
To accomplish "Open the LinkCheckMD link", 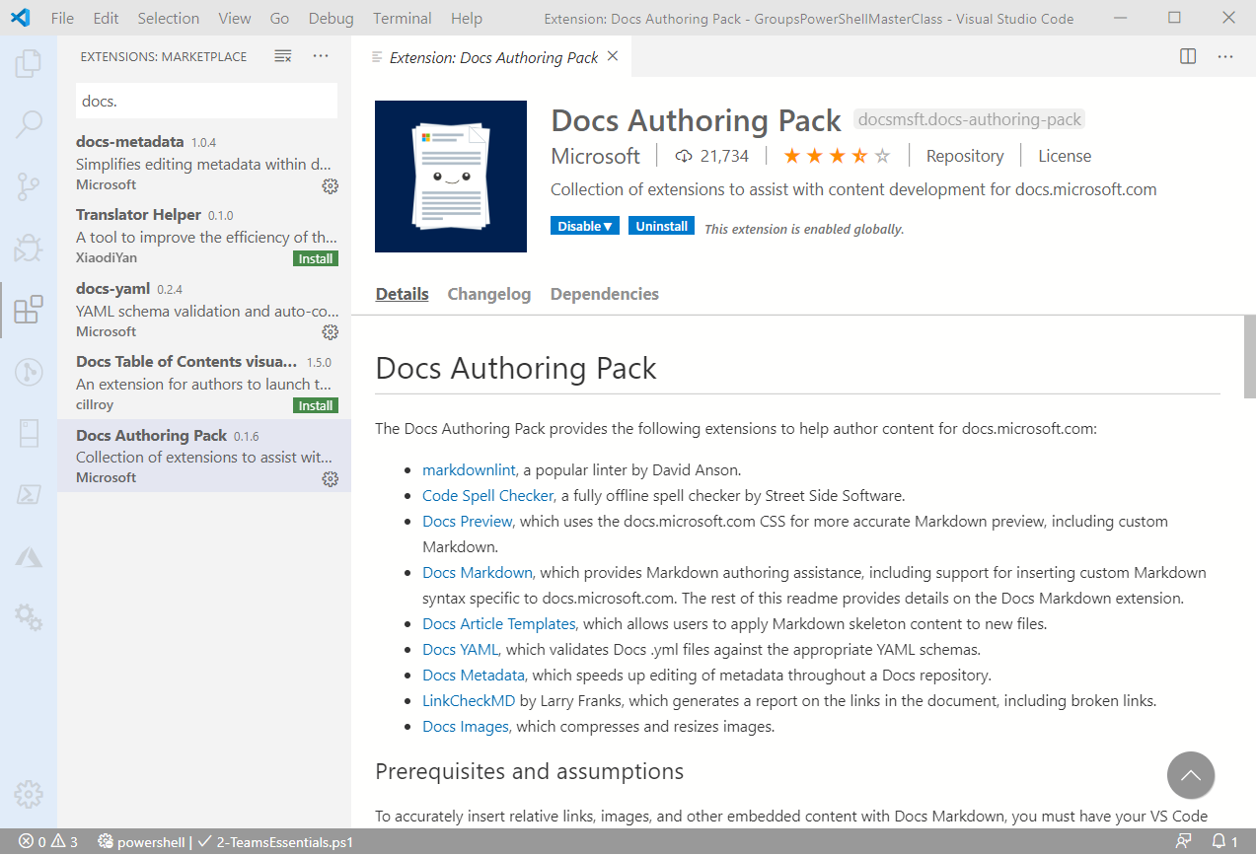I will click(x=469, y=700).
